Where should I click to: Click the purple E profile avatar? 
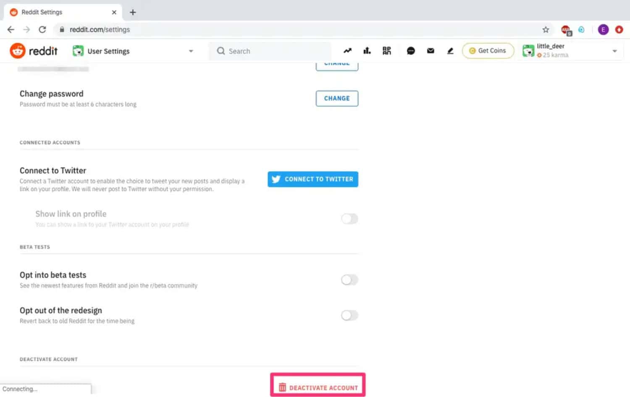pyautogui.click(x=603, y=29)
